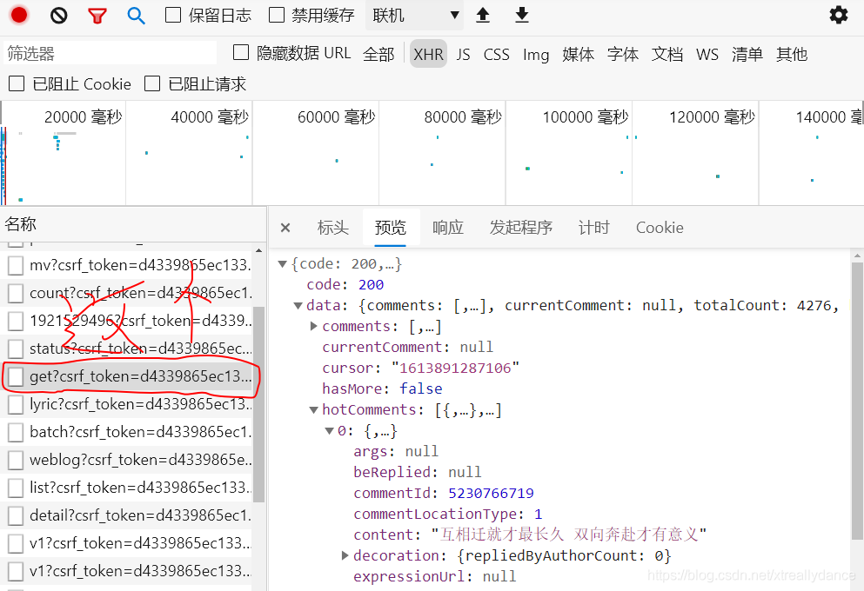The height and width of the screenshot is (591, 864).
Task: Filter requests by 全部
Action: click(378, 54)
